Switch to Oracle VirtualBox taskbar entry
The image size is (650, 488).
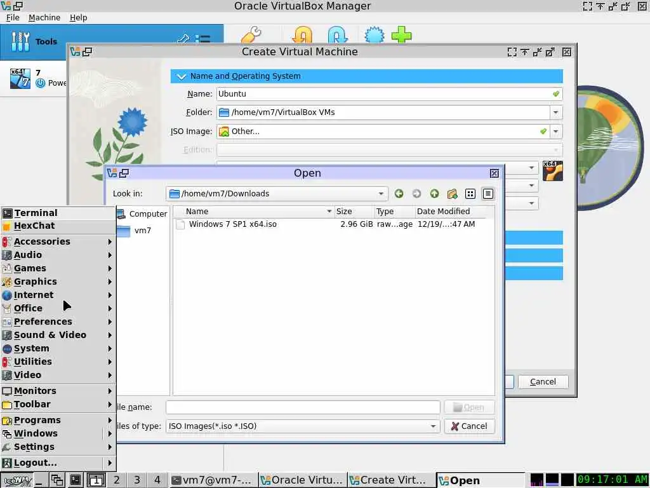[303, 480]
